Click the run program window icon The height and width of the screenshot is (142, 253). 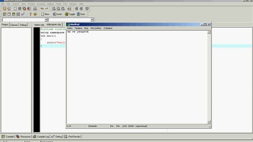tap(9, 14)
